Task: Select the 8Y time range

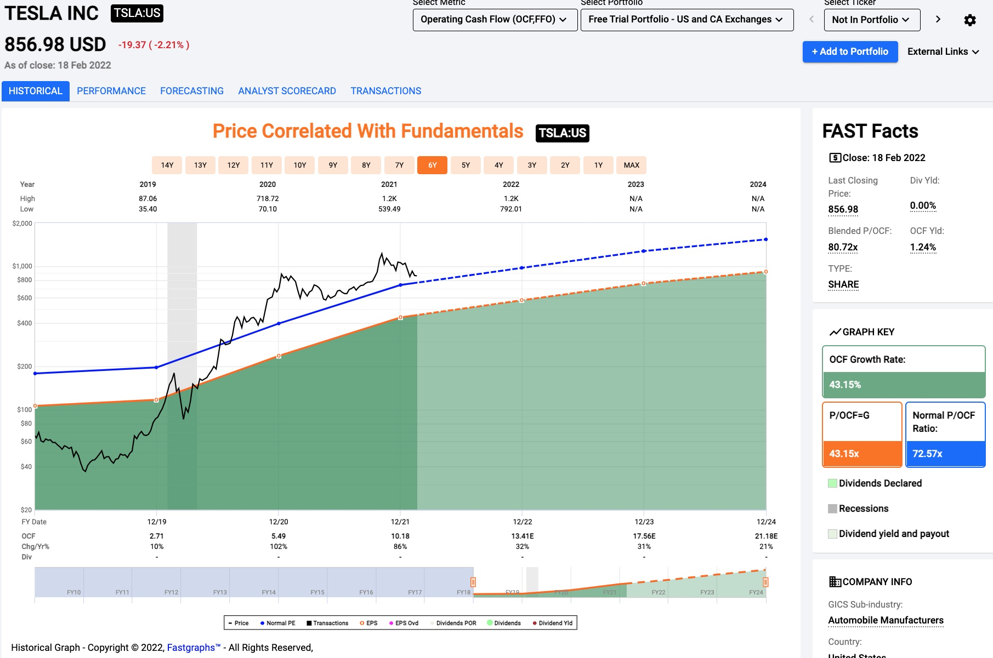Action: 366,165
